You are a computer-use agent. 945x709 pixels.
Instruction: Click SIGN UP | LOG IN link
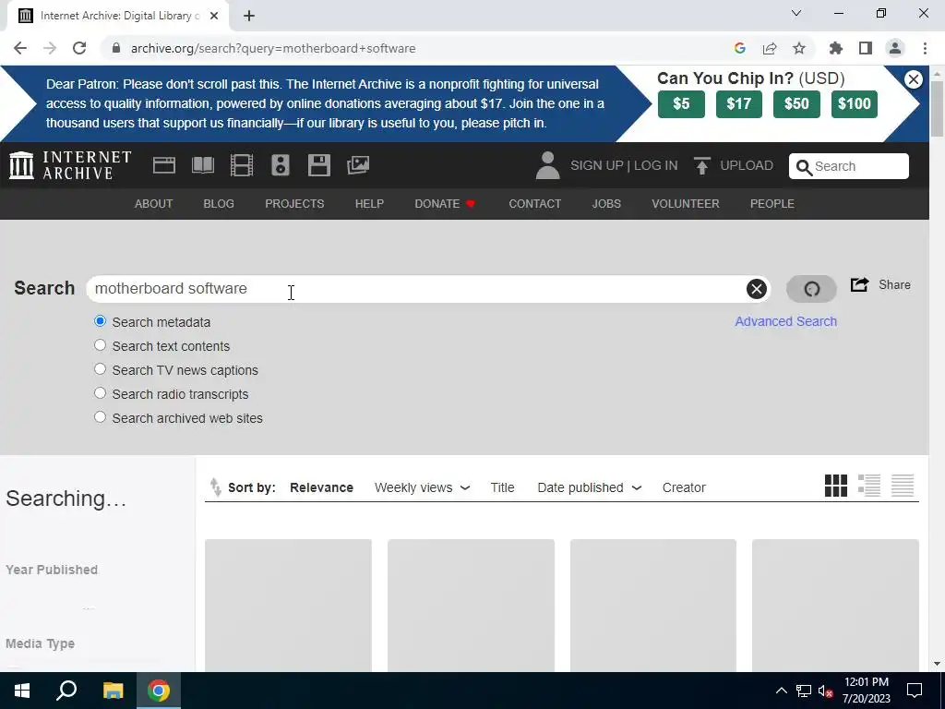(624, 165)
